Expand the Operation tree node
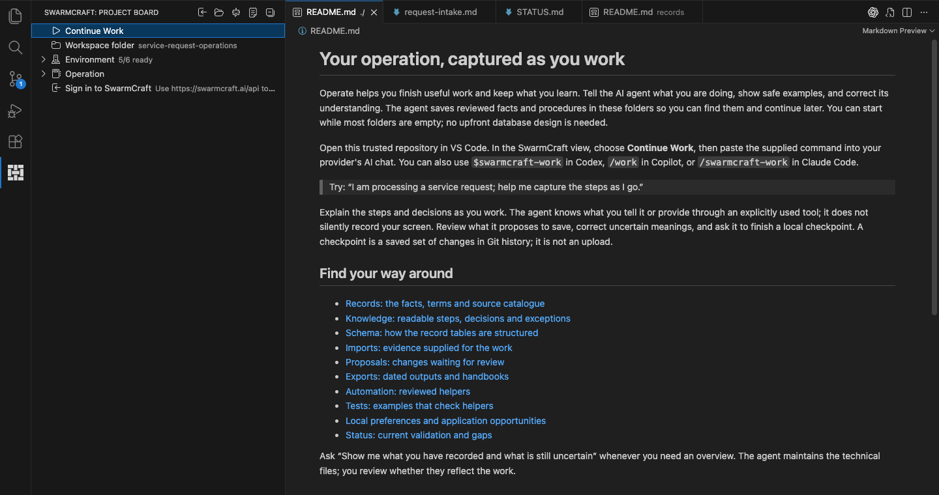This screenshot has width=939, height=495. point(44,74)
